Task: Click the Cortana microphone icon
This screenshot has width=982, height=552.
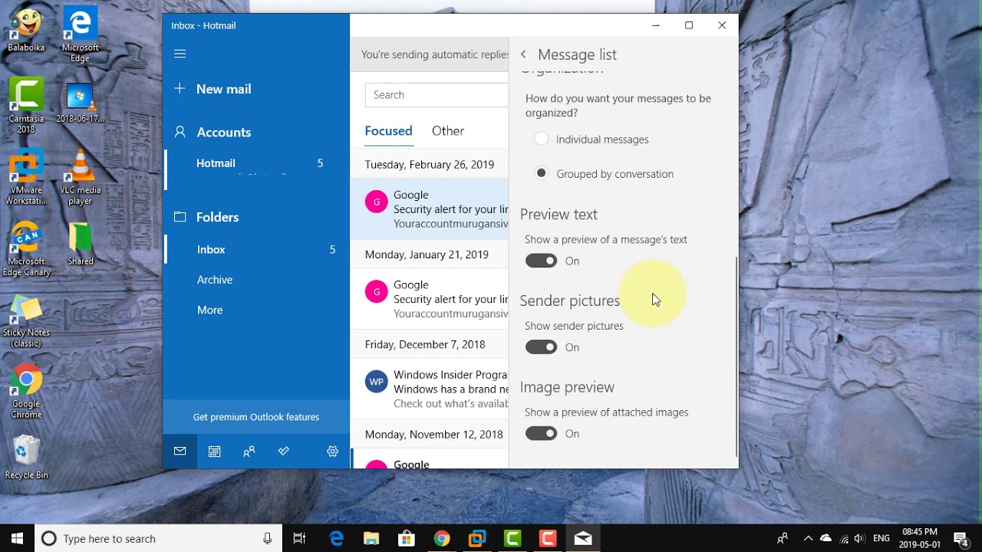Action: click(267, 538)
